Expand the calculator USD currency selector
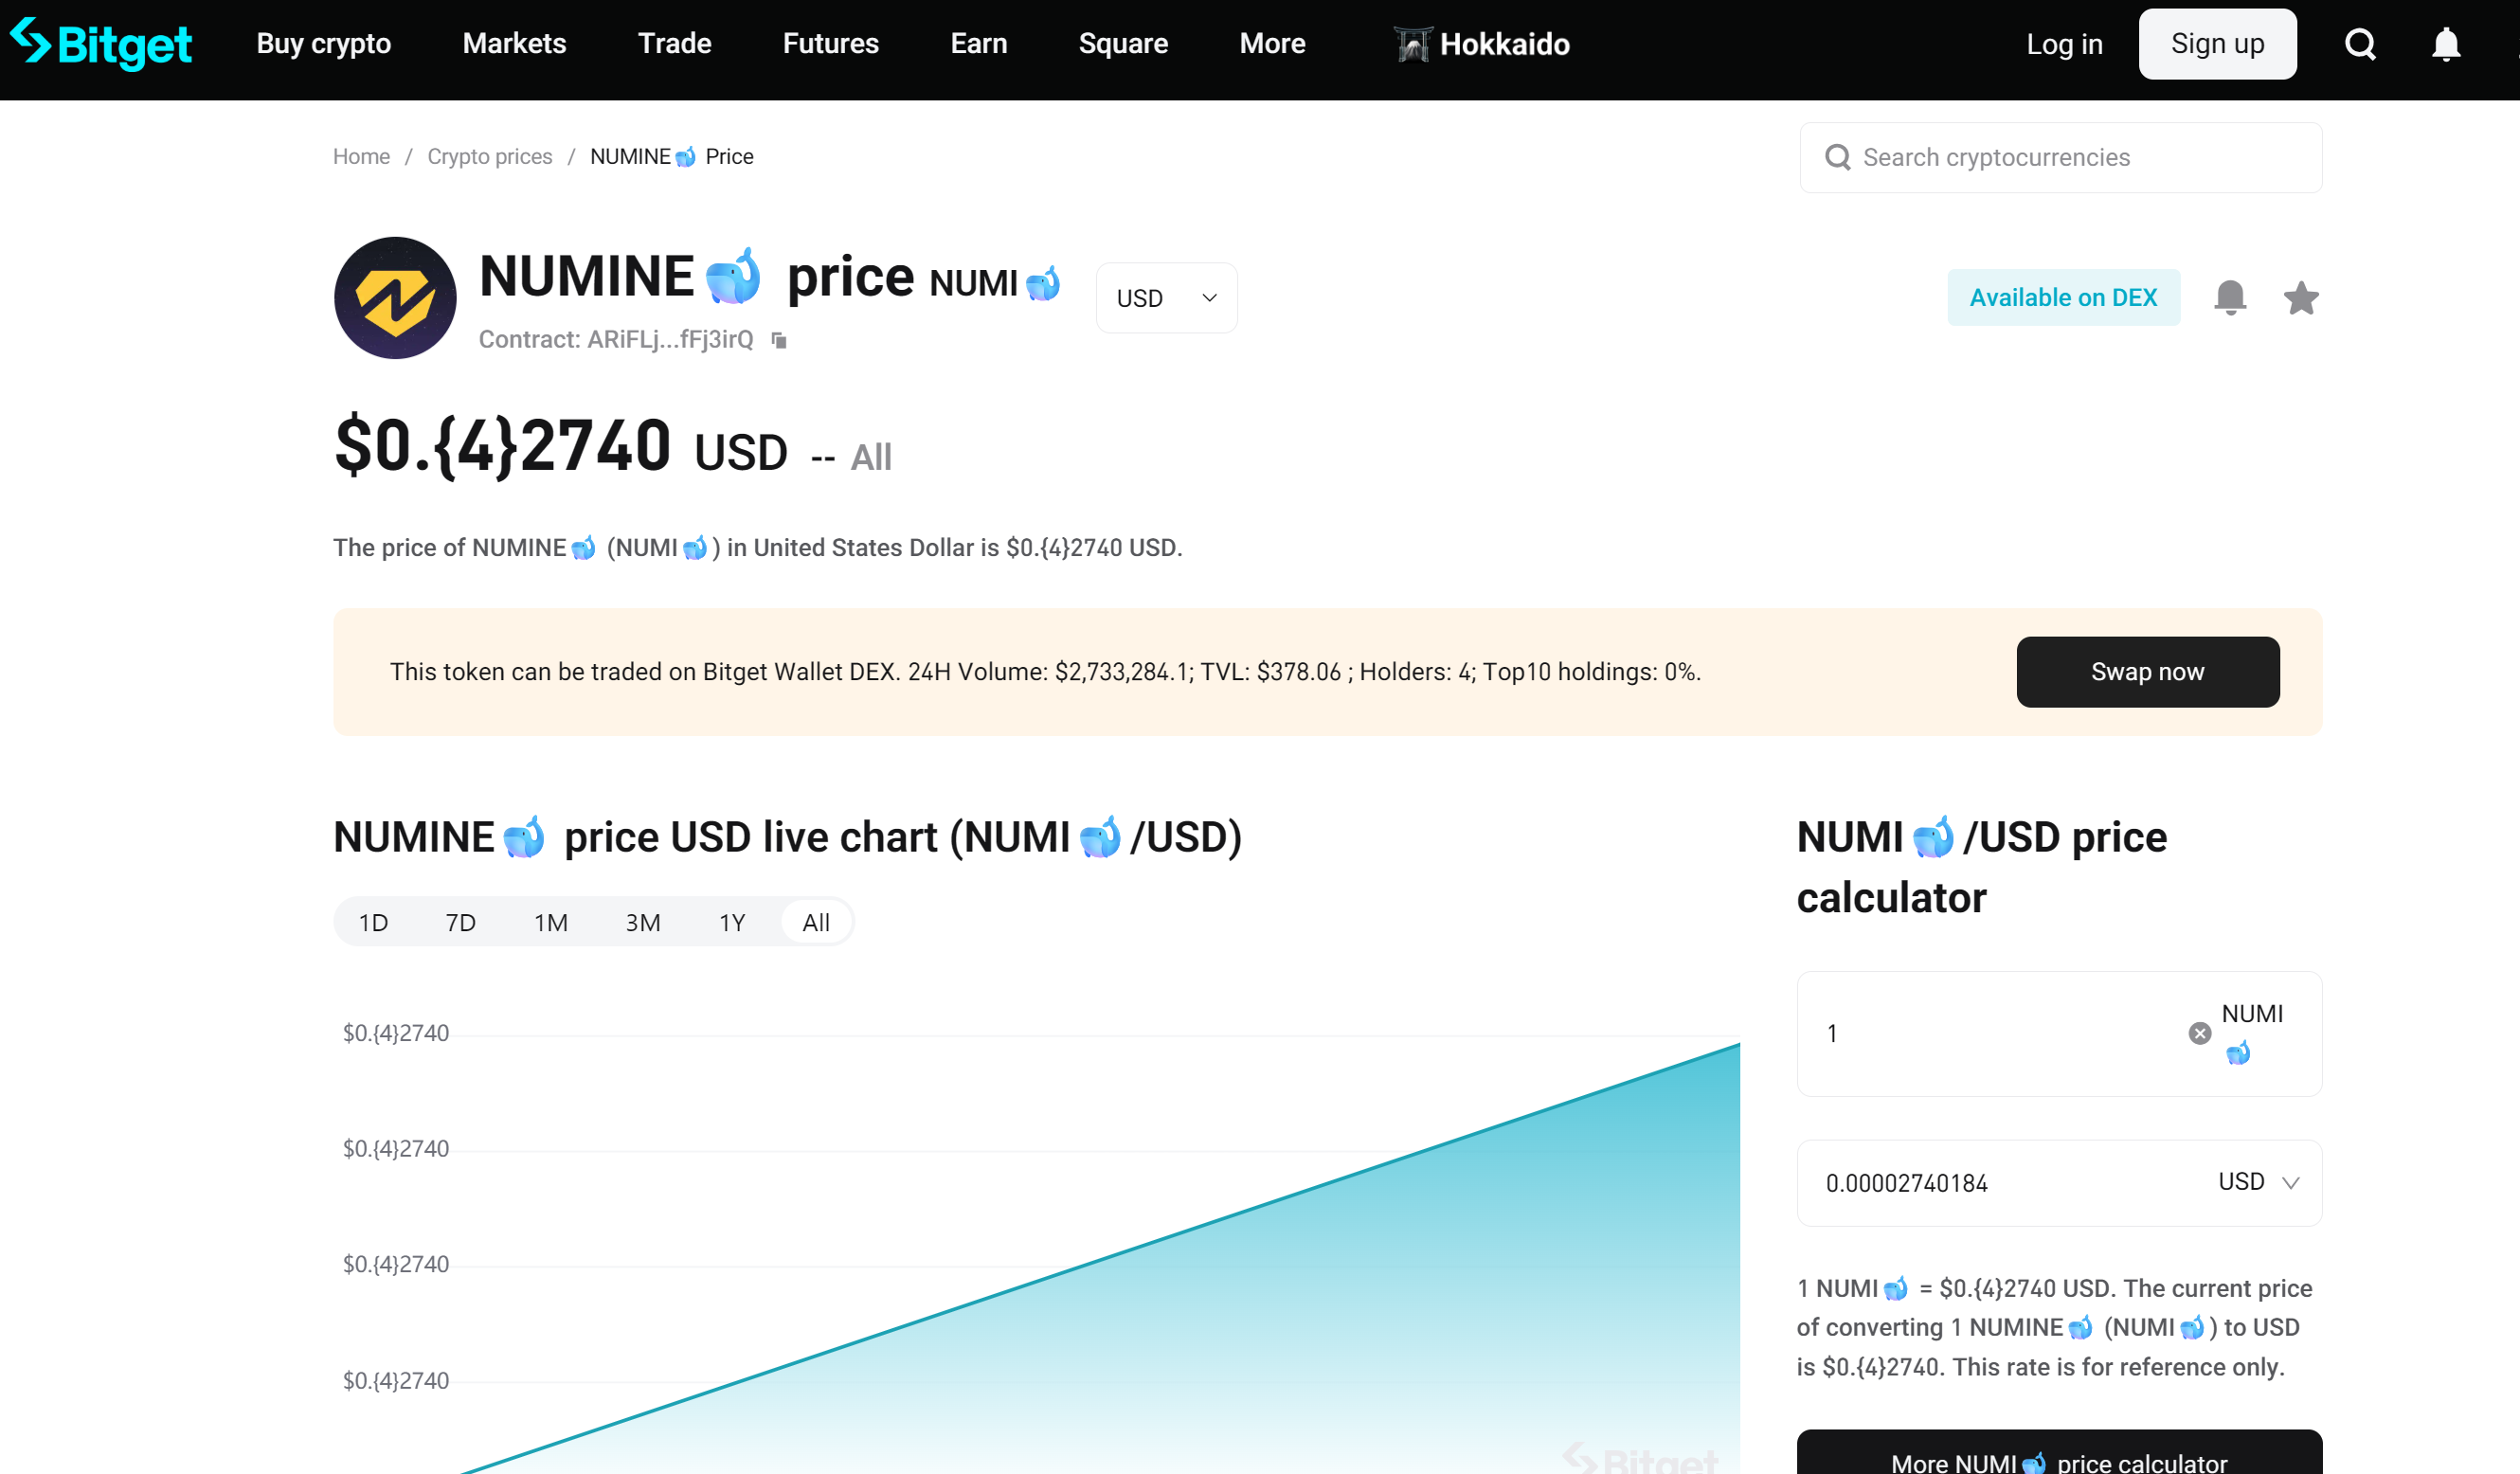 tap(2258, 1182)
